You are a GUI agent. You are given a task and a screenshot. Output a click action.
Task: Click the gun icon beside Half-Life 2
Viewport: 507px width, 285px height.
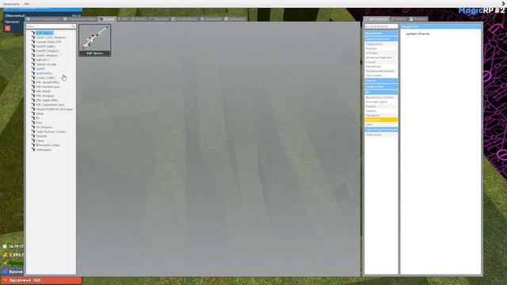point(33,60)
